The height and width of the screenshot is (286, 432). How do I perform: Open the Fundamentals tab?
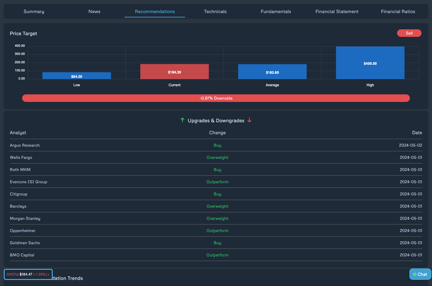coord(276,11)
